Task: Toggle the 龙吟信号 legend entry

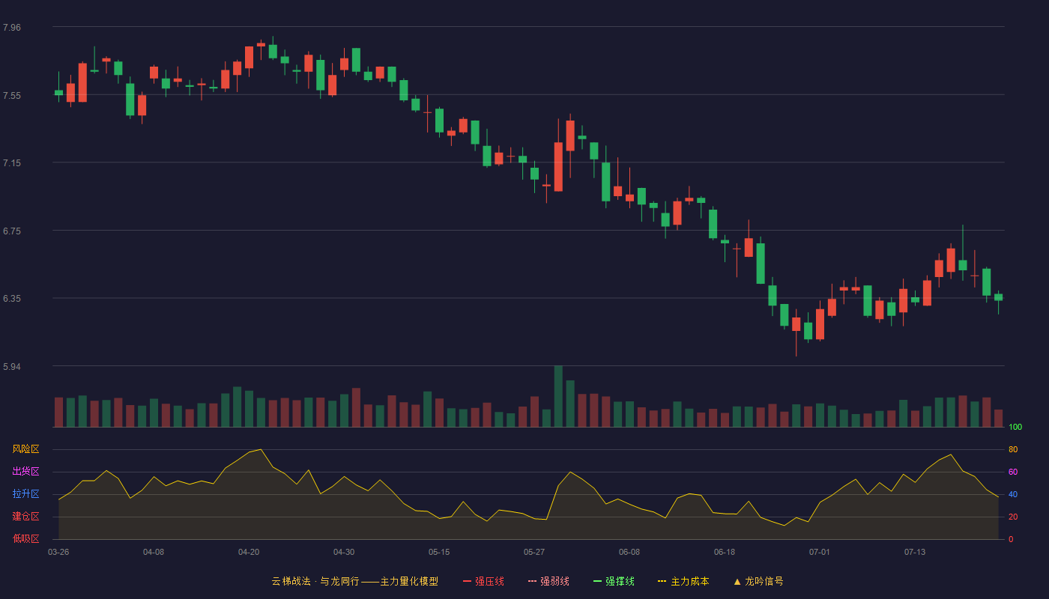Action: point(758,581)
